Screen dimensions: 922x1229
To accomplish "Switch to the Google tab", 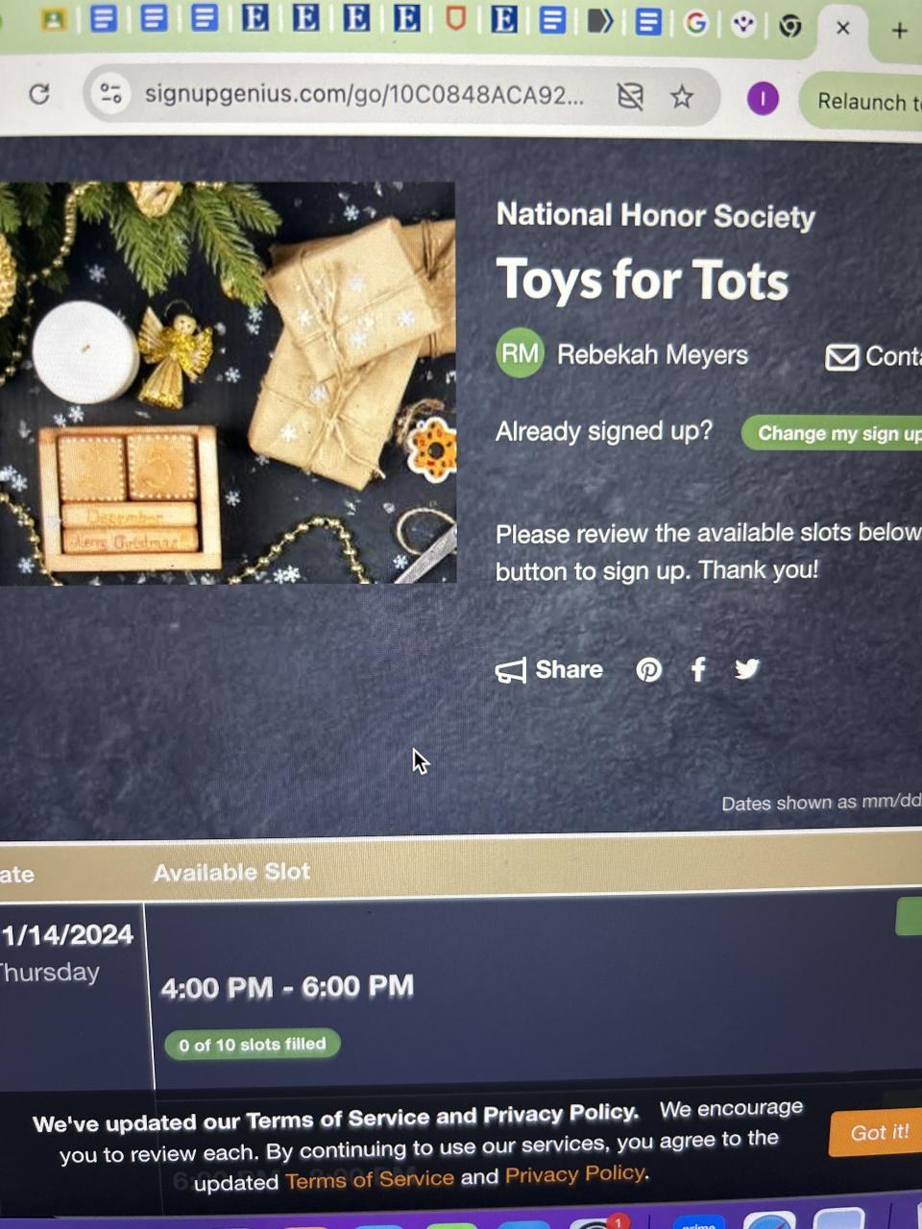I will [x=695, y=22].
